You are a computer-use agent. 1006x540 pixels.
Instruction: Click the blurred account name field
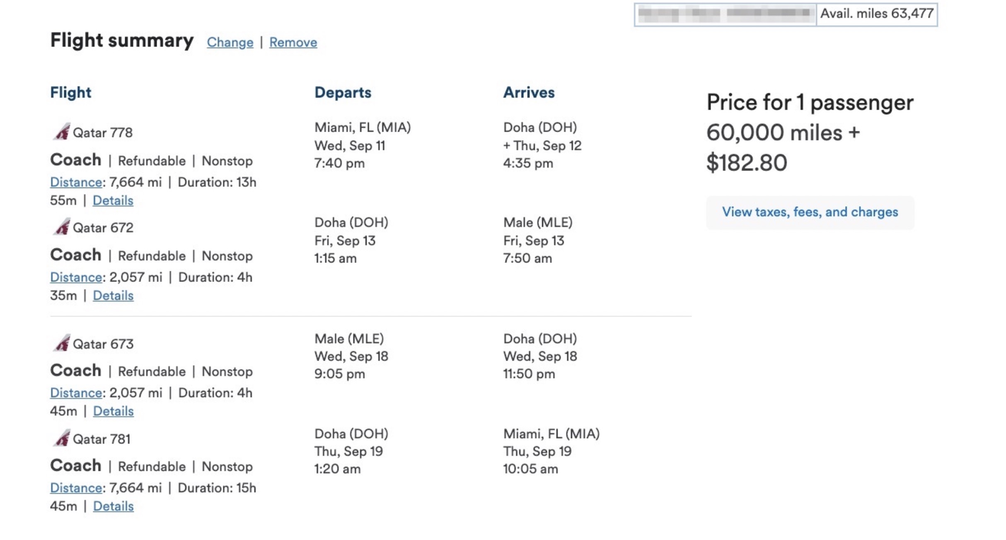(725, 14)
